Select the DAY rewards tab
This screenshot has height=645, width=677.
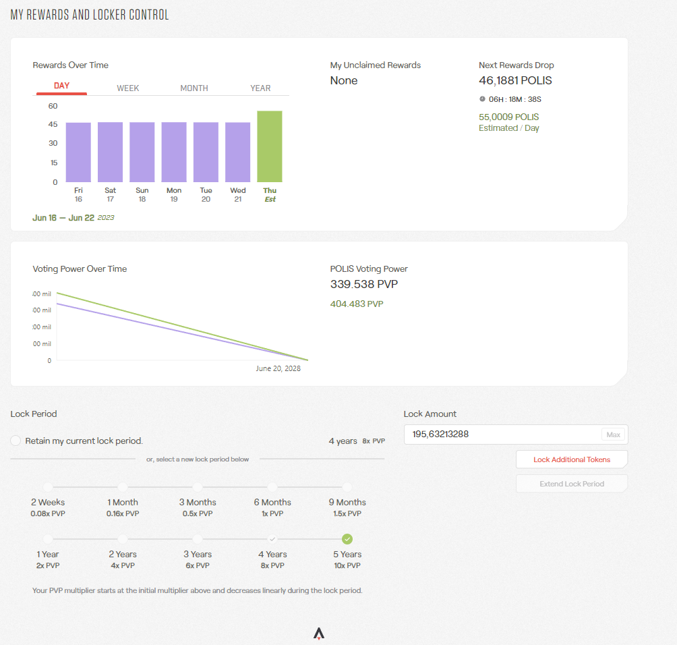coord(61,86)
